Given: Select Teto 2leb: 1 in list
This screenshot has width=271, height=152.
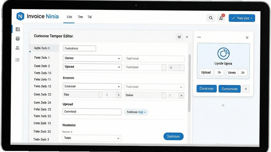Looking at the screenshot, I should click(42, 58).
